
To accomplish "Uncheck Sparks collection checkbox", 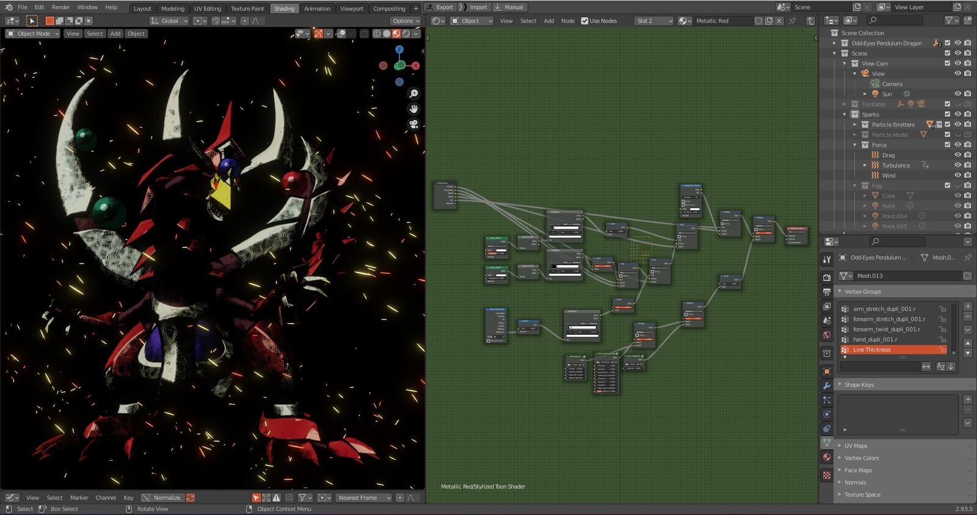I will pyautogui.click(x=948, y=114).
